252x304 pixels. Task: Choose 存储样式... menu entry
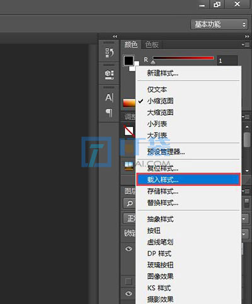tap(188, 192)
